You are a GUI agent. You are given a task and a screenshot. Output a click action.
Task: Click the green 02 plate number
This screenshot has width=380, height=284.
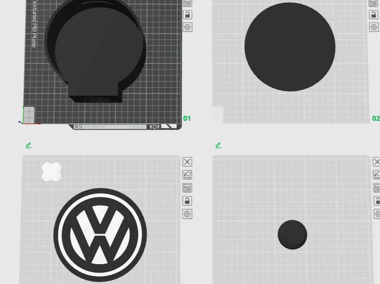point(376,119)
